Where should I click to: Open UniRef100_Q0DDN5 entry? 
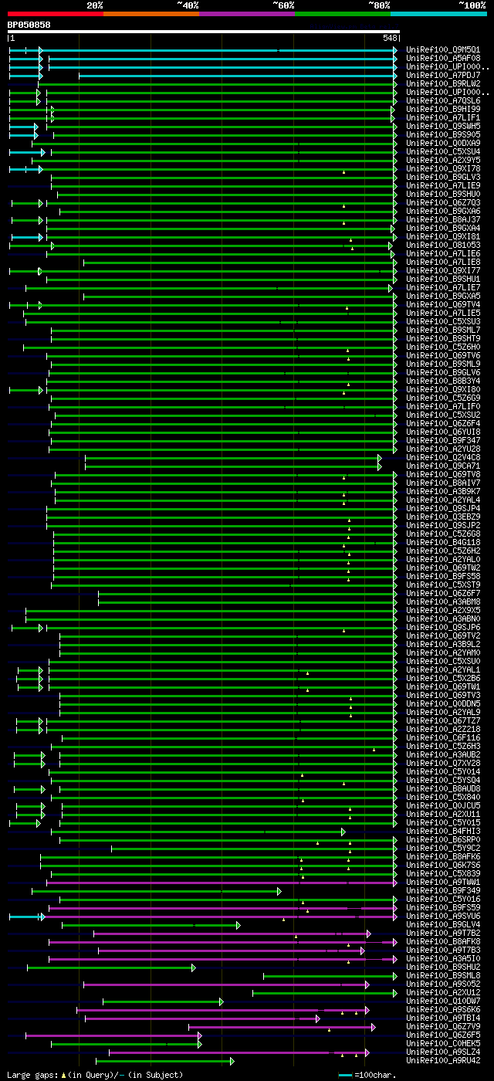[x=445, y=703]
